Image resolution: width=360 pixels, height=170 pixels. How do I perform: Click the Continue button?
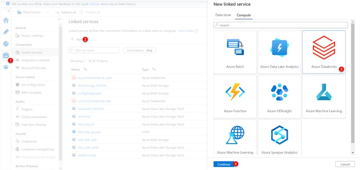tap(224, 164)
